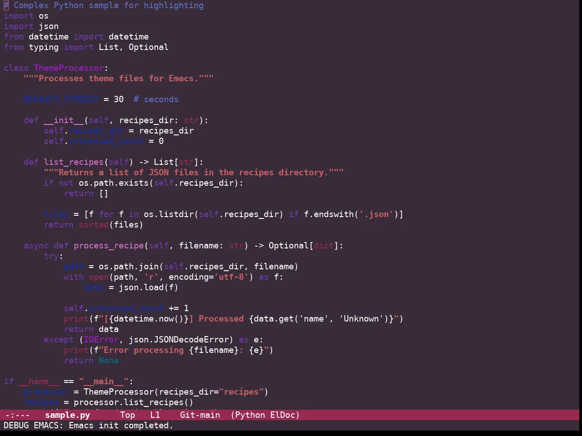Click the ThemeProcessor class name in its definition
Viewport: 582px width, 436px height.
(69, 68)
